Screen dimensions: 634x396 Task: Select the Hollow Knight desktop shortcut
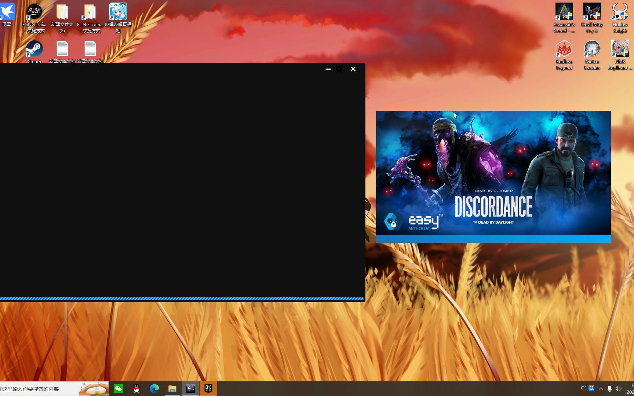[620, 18]
